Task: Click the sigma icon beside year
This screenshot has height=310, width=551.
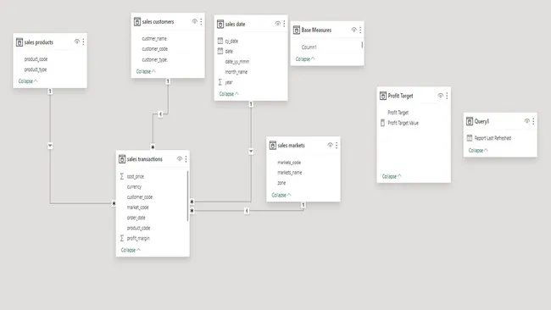Action: click(220, 82)
